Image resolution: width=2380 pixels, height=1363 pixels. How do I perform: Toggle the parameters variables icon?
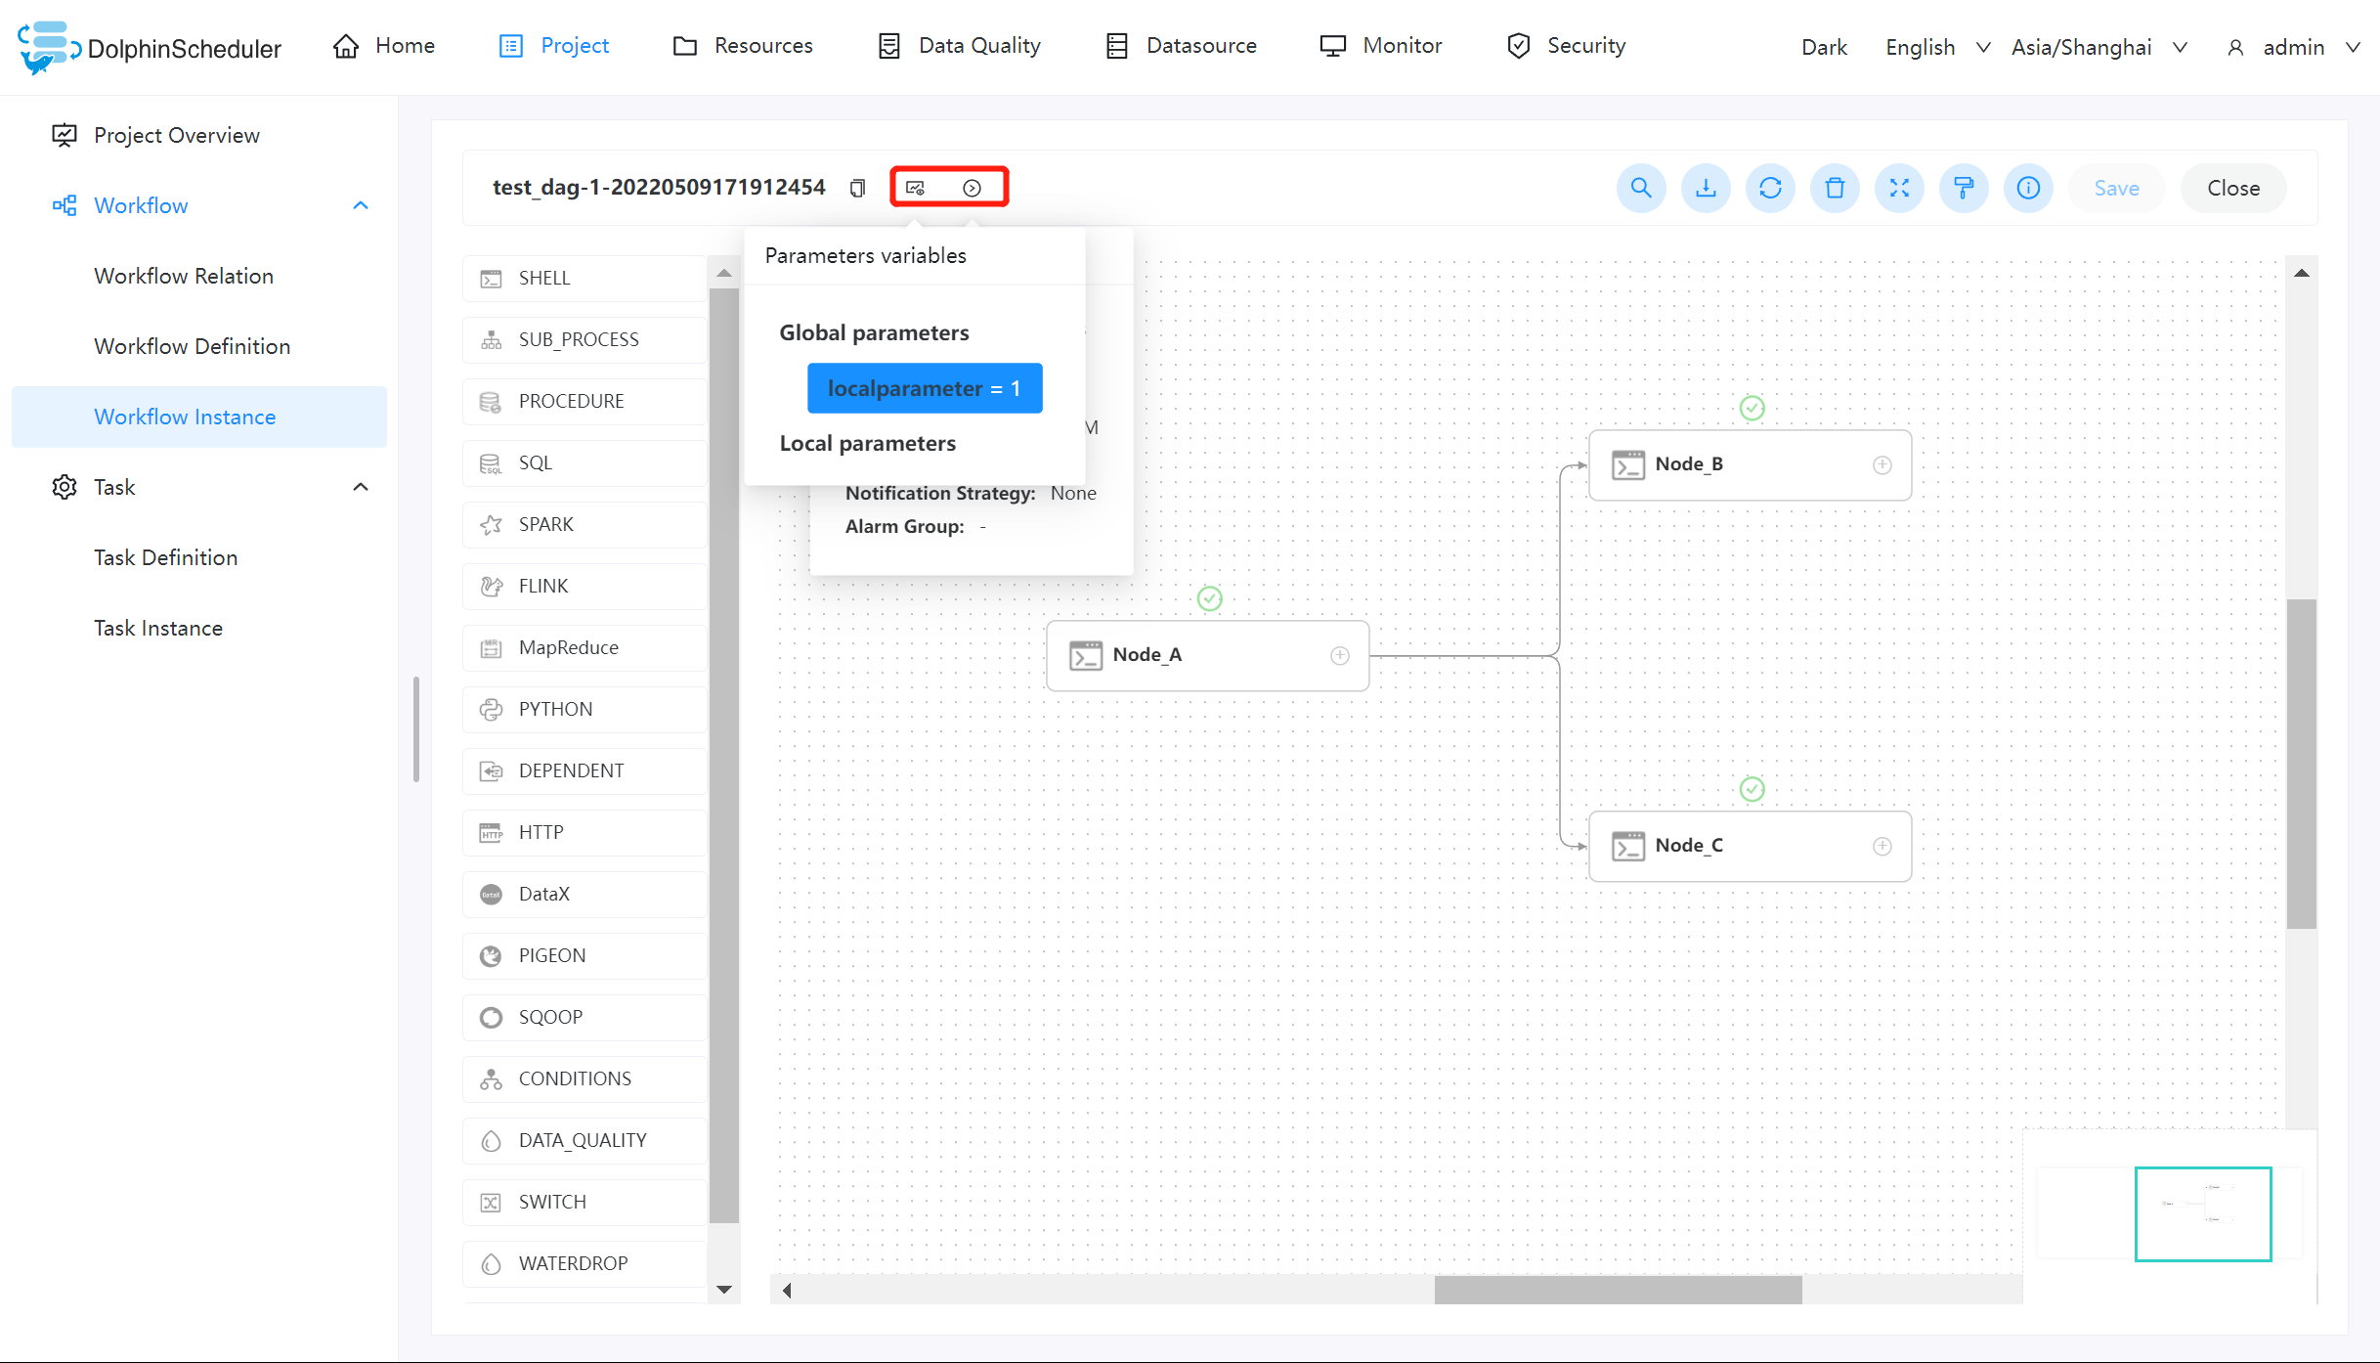coord(916,188)
